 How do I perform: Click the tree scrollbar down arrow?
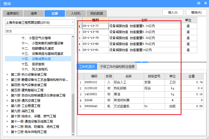[73, 135]
